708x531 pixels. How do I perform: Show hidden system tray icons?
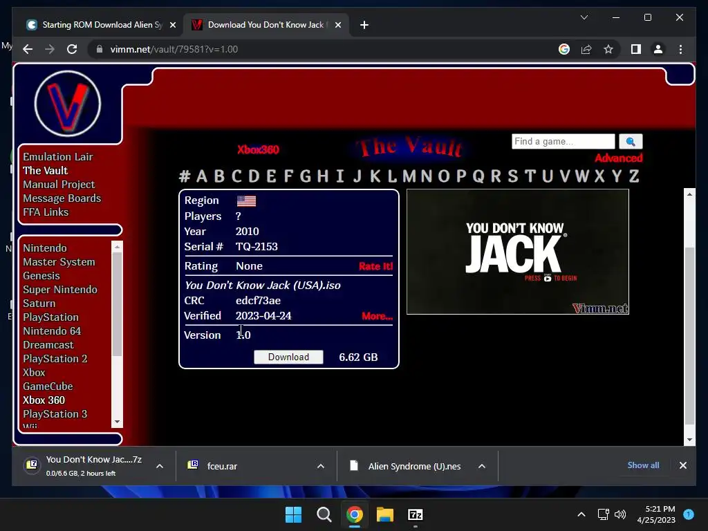pyautogui.click(x=581, y=514)
